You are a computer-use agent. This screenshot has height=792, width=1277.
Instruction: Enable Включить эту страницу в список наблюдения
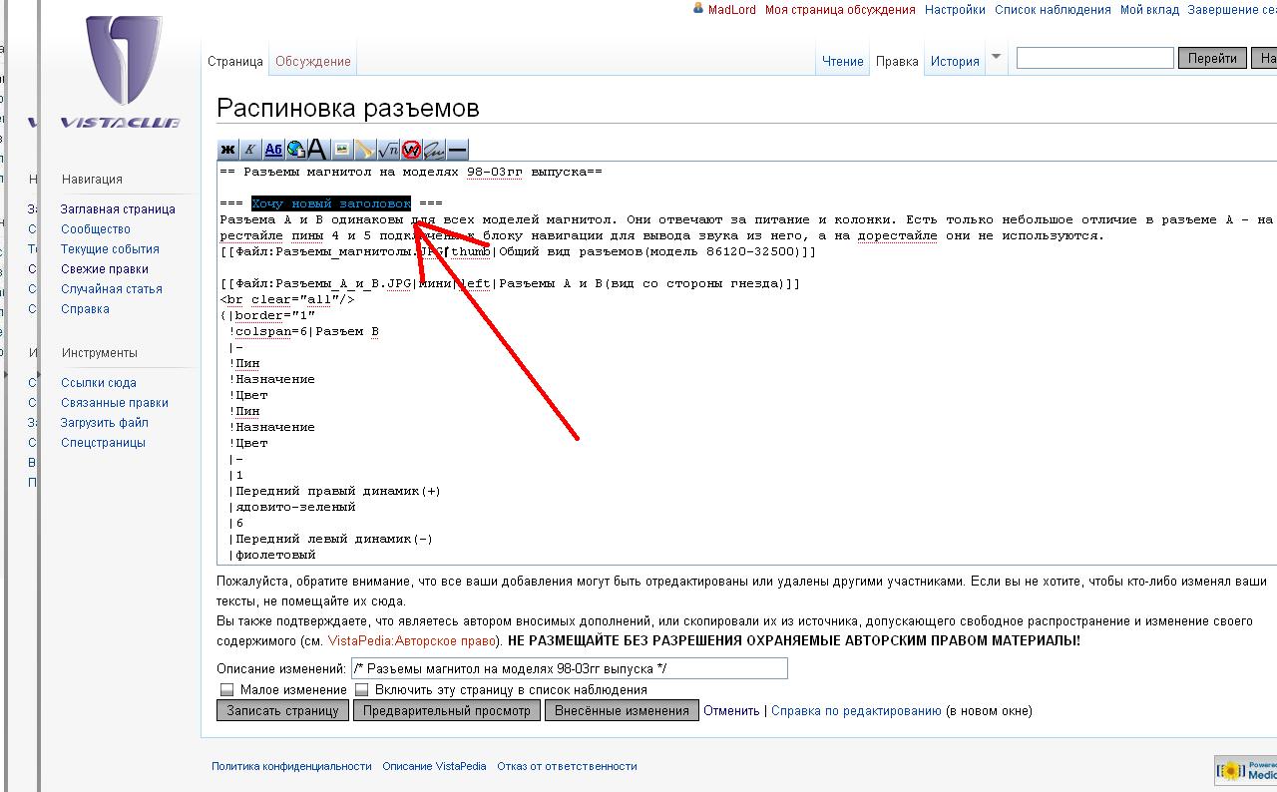click(x=362, y=689)
